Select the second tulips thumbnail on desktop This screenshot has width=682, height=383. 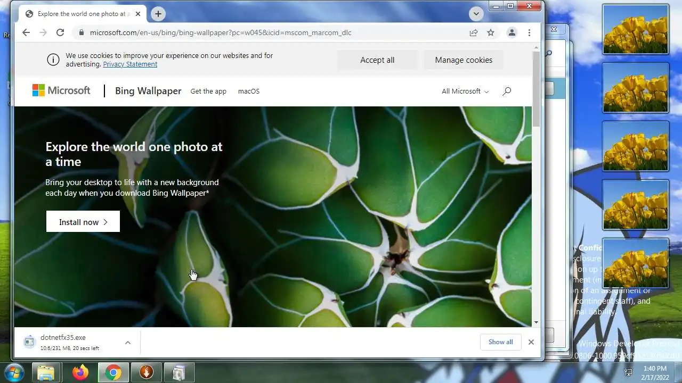pyautogui.click(x=635, y=88)
